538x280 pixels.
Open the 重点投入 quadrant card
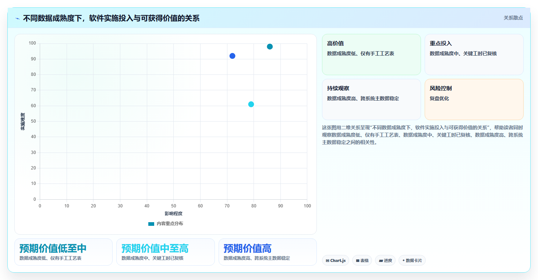(474, 55)
